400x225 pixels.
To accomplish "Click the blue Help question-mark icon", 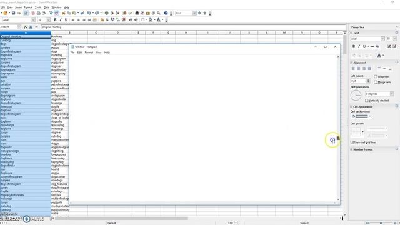I will coord(166,13).
